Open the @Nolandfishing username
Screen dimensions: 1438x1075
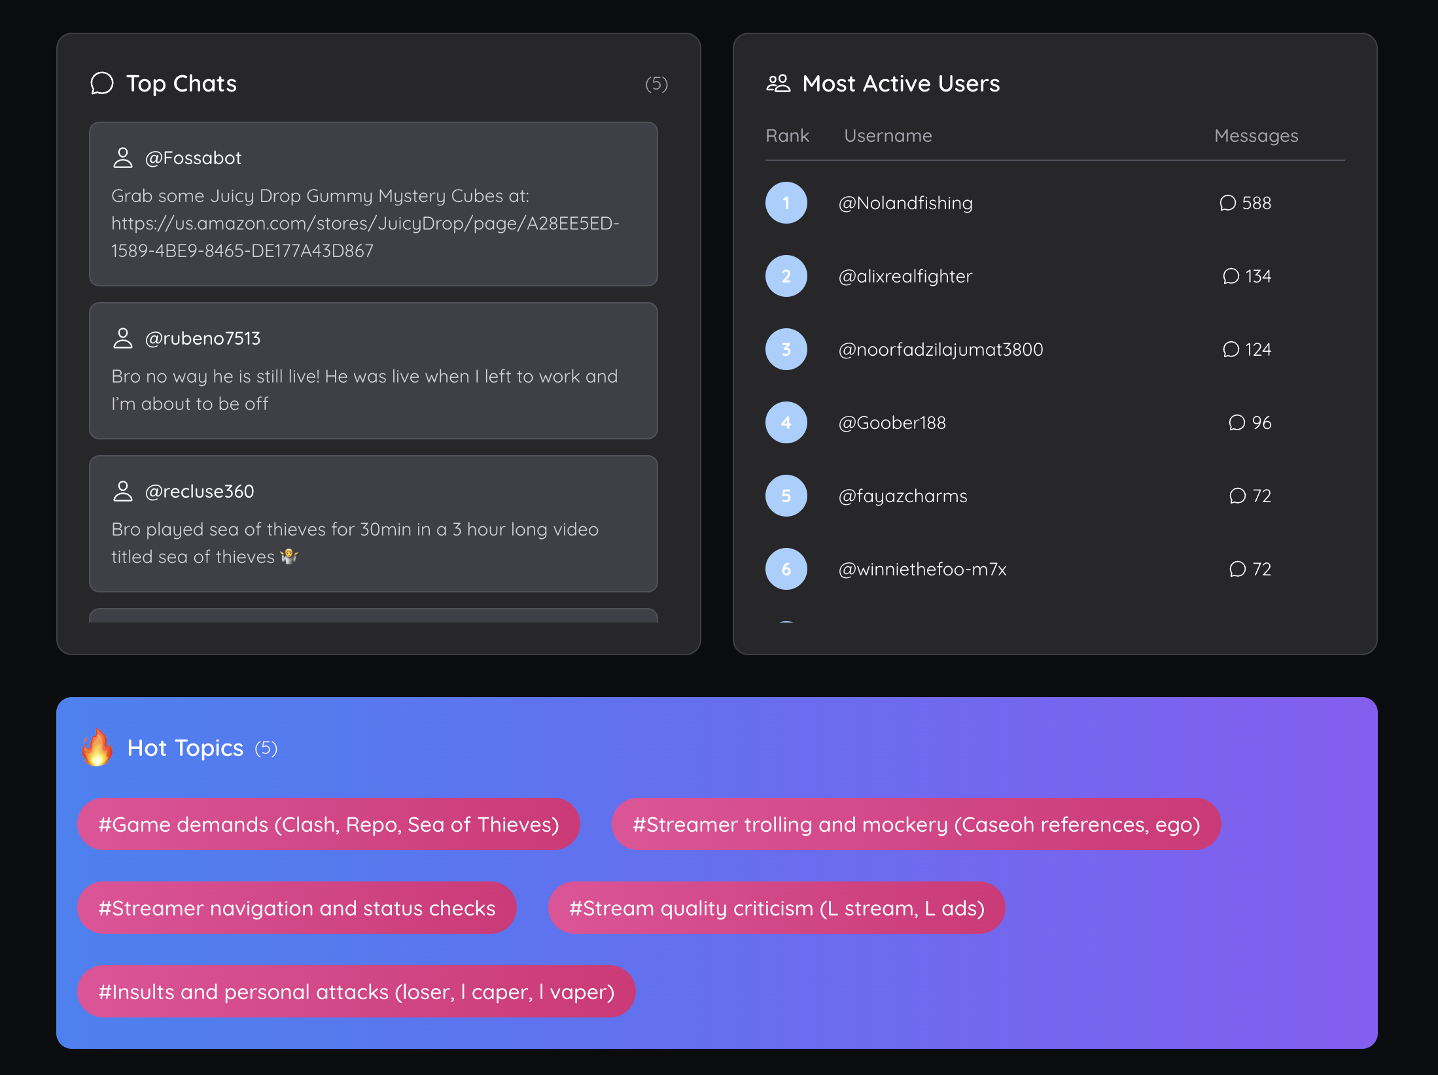point(905,203)
